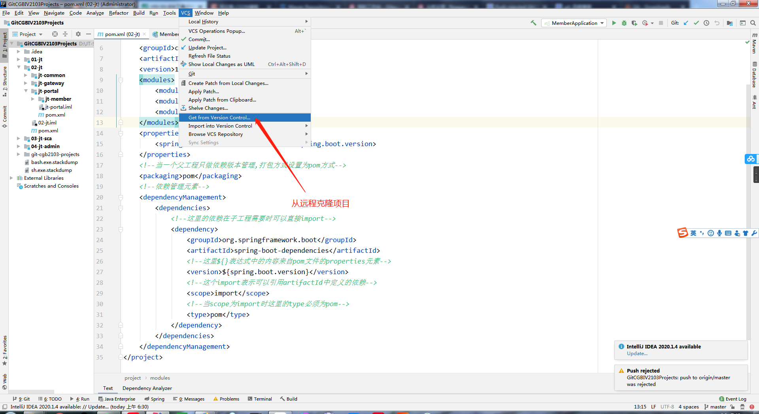Select pom.xml under jt-portal
Image resolution: width=759 pixels, height=414 pixels.
(51, 115)
